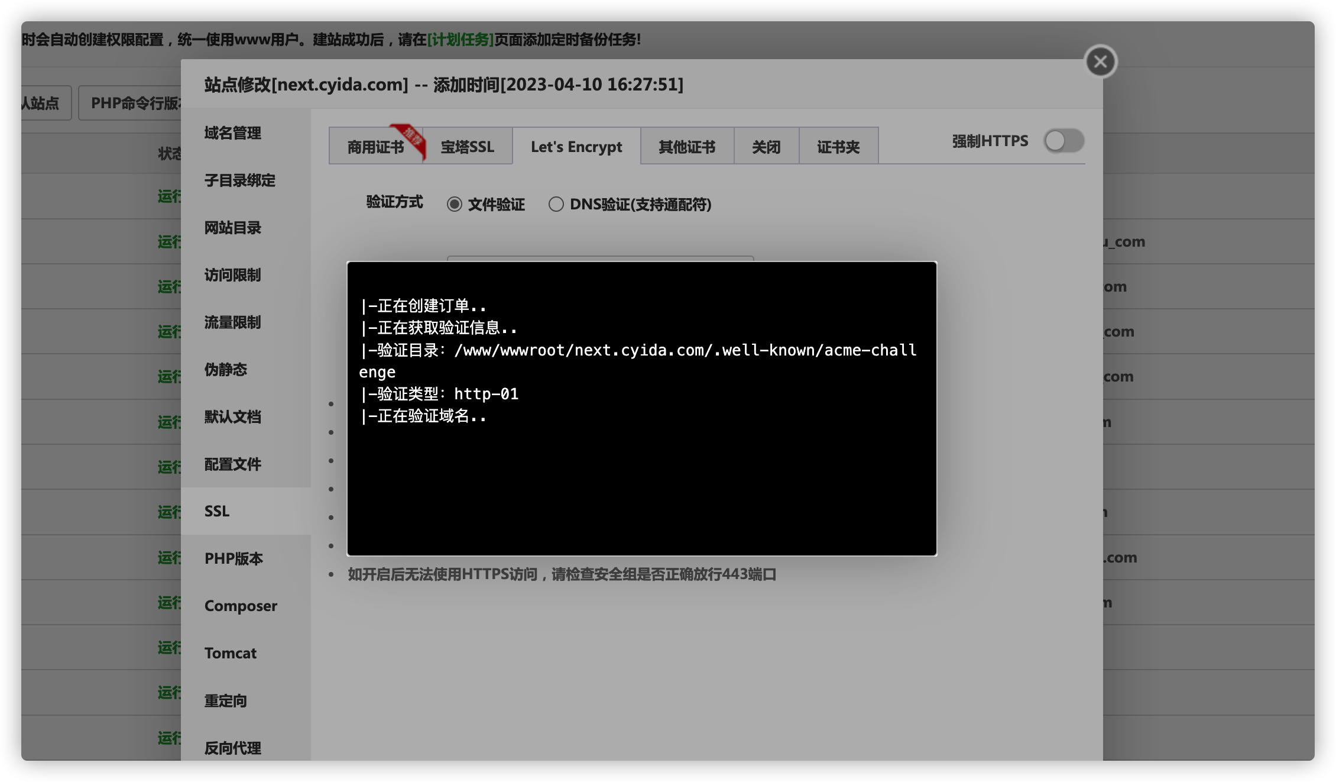Switch to Let's Encrypt tab
This screenshot has height=782, width=1336.
pos(576,146)
